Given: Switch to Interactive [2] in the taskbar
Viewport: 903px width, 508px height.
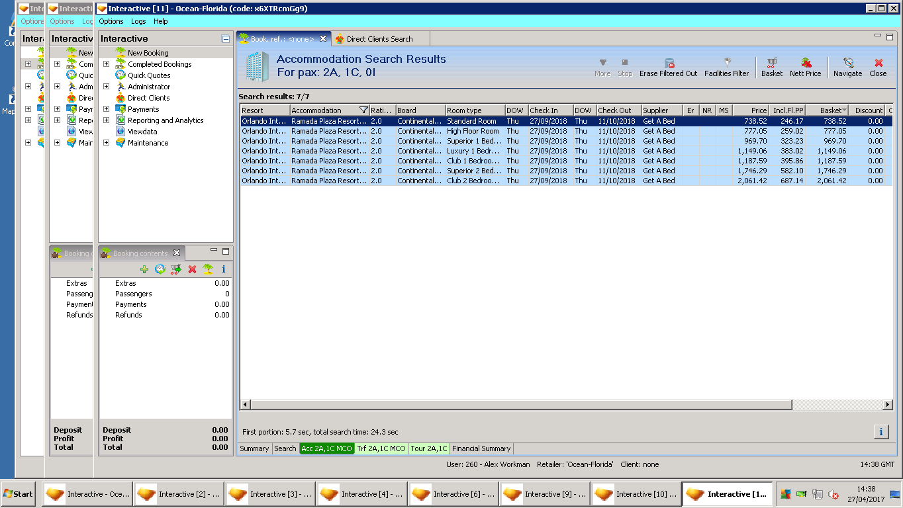Looking at the screenshot, I should tap(179, 494).
